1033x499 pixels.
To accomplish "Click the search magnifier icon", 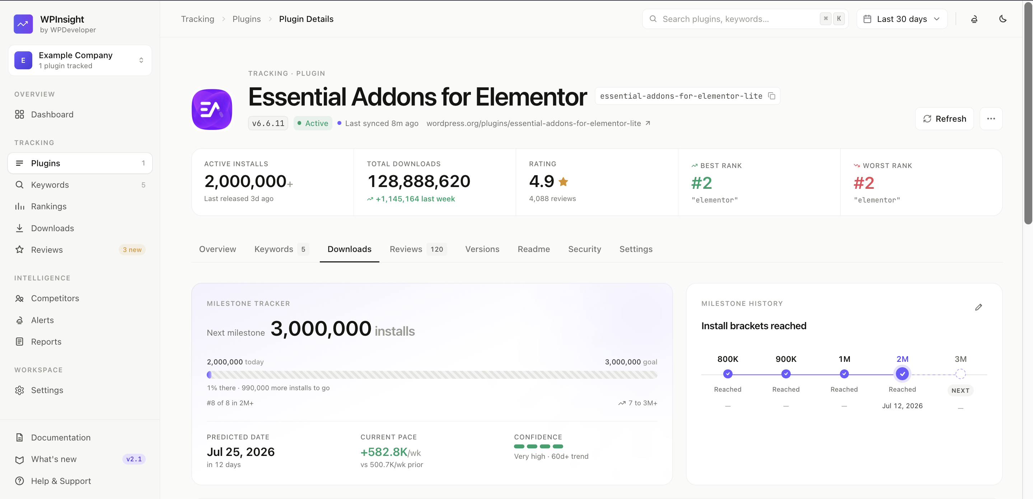I will tap(653, 19).
